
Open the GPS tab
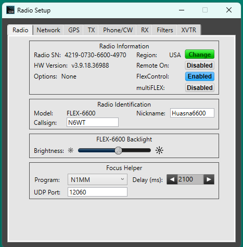point(74,30)
